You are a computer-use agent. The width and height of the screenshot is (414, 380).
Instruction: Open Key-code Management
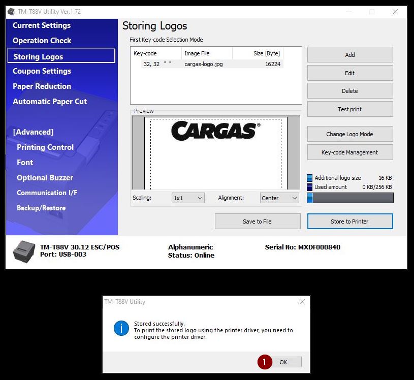(350, 152)
